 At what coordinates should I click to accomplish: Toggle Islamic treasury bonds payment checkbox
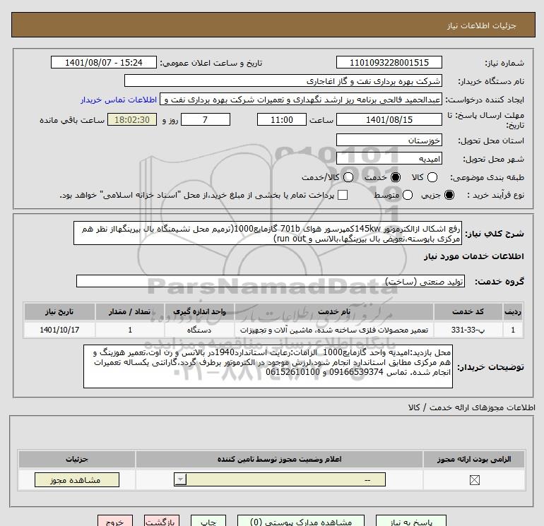pos(343,195)
